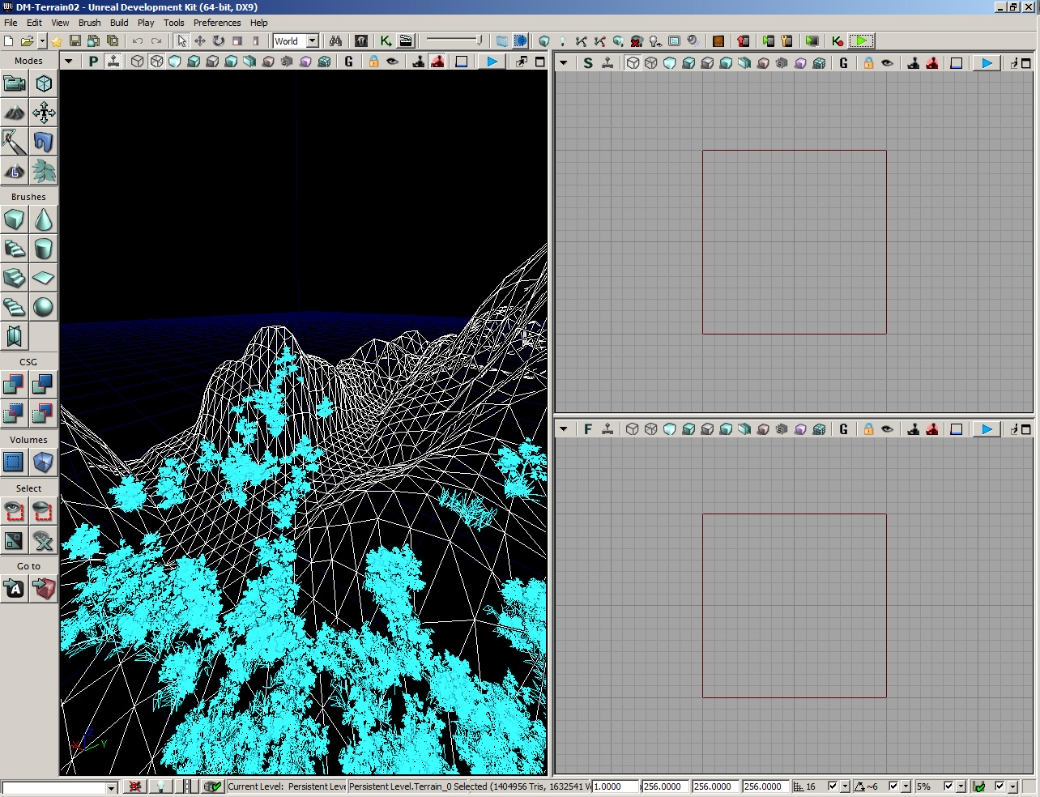
Task: Open the Kismet editor from toolbar
Action: pos(386,40)
